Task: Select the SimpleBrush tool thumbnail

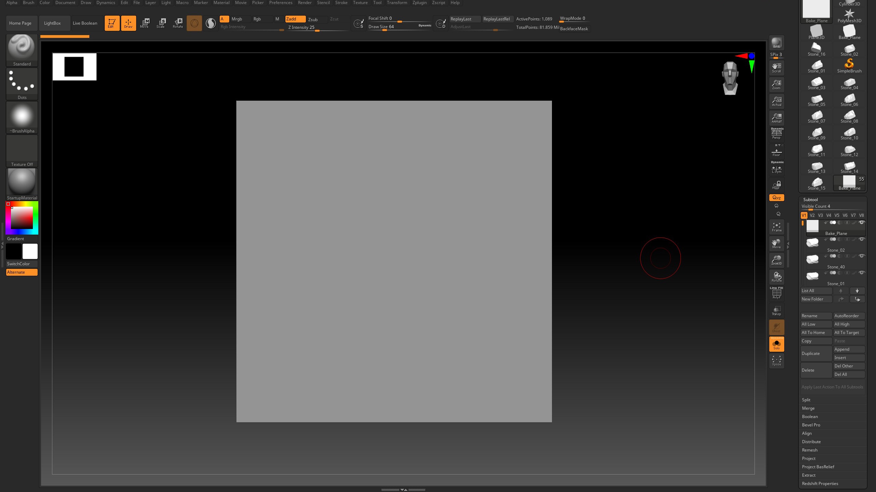Action: pos(849,66)
